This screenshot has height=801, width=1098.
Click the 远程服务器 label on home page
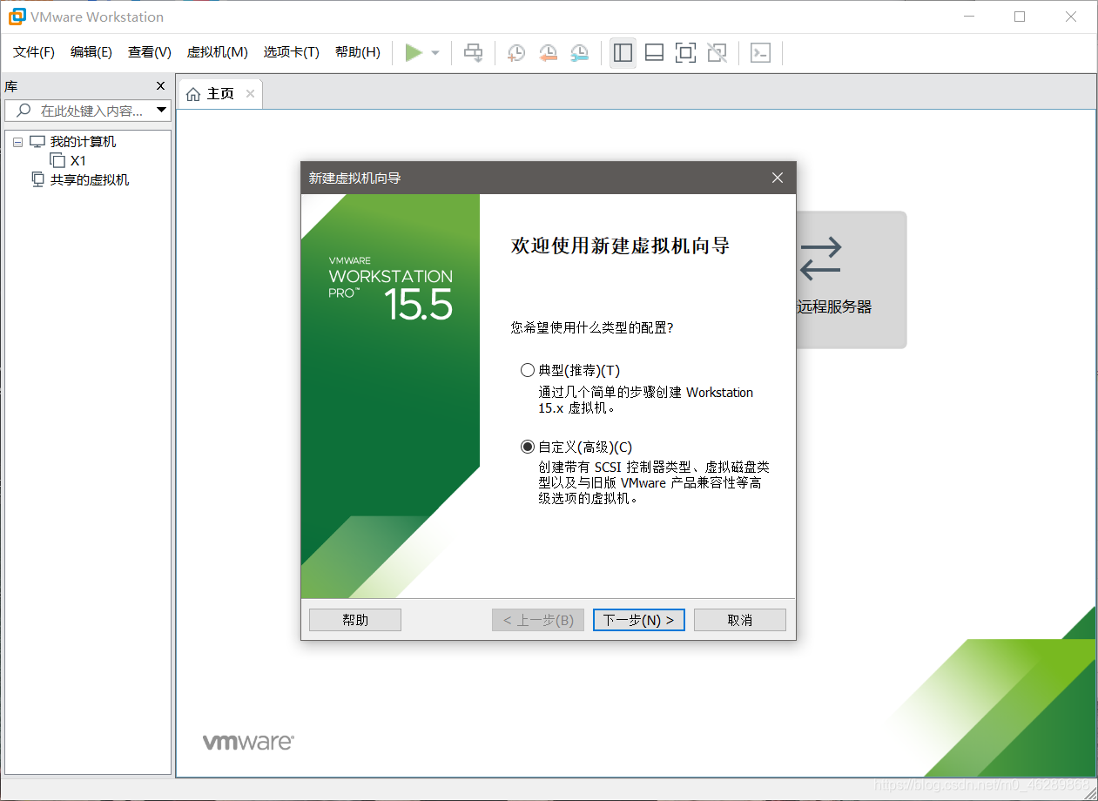click(x=834, y=306)
